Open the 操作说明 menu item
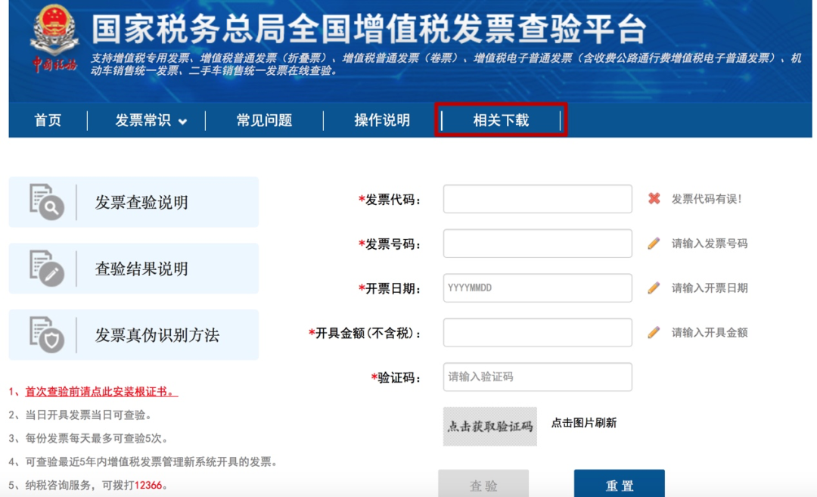Viewport: 817px width, 497px height. pyautogui.click(x=382, y=120)
